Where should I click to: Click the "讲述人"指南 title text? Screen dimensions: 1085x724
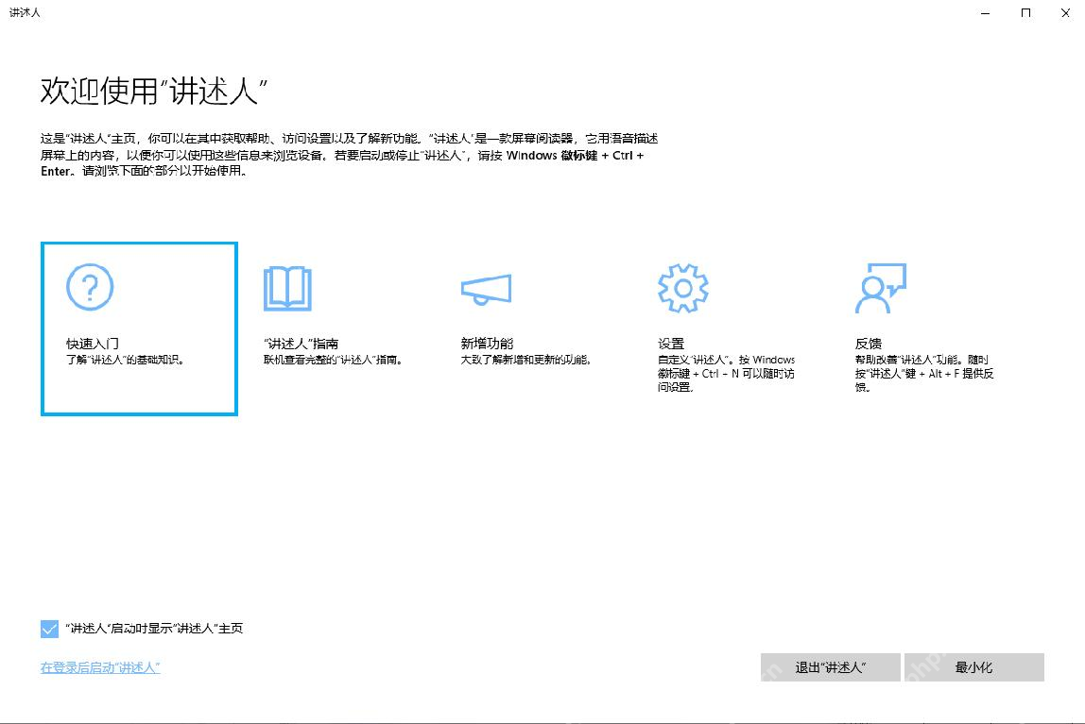(301, 344)
